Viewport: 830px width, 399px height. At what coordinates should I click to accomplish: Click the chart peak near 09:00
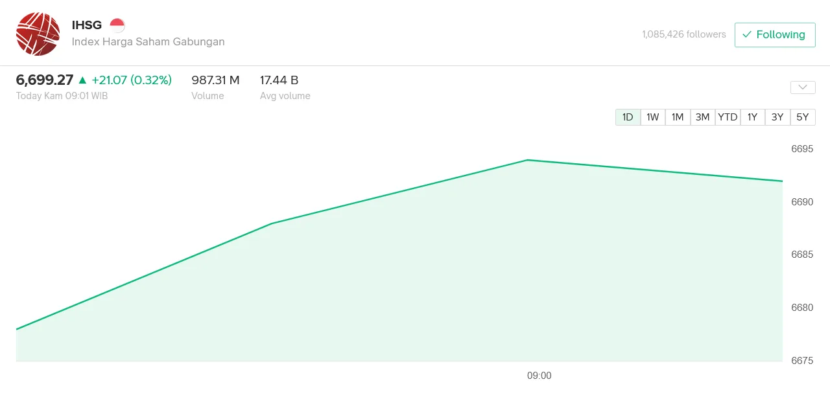click(528, 160)
